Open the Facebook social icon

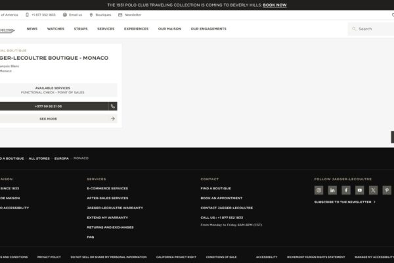click(346, 190)
